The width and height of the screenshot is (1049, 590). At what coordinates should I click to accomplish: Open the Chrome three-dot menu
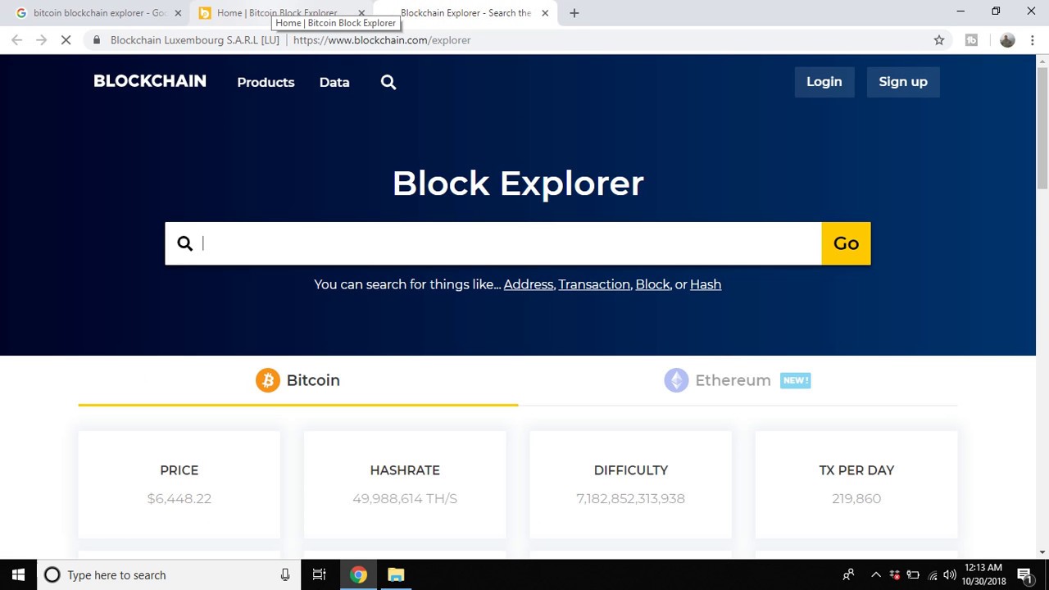[x=1033, y=40]
